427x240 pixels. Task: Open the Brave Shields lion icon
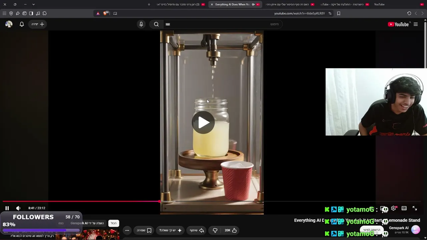pos(105,13)
